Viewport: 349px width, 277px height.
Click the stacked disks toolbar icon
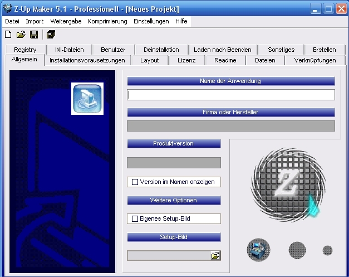[51, 35]
